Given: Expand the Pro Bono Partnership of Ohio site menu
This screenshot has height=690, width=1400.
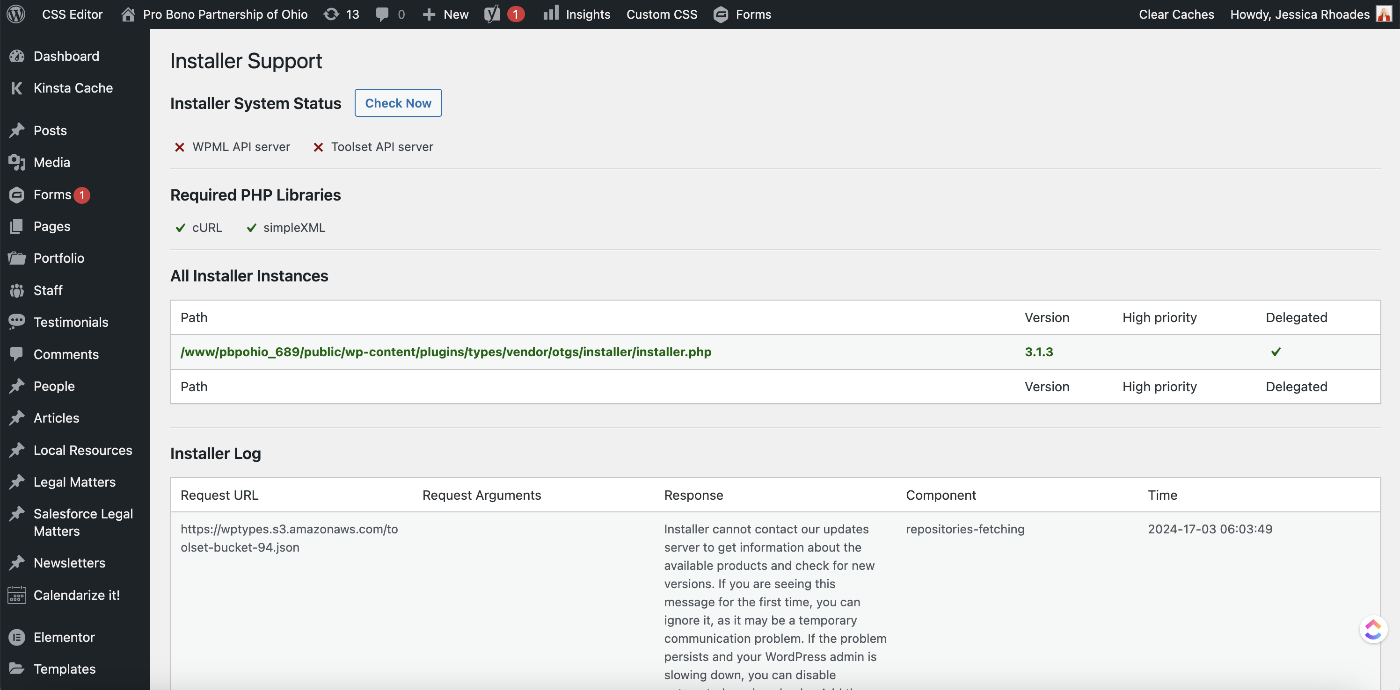Looking at the screenshot, I should pyautogui.click(x=225, y=14).
